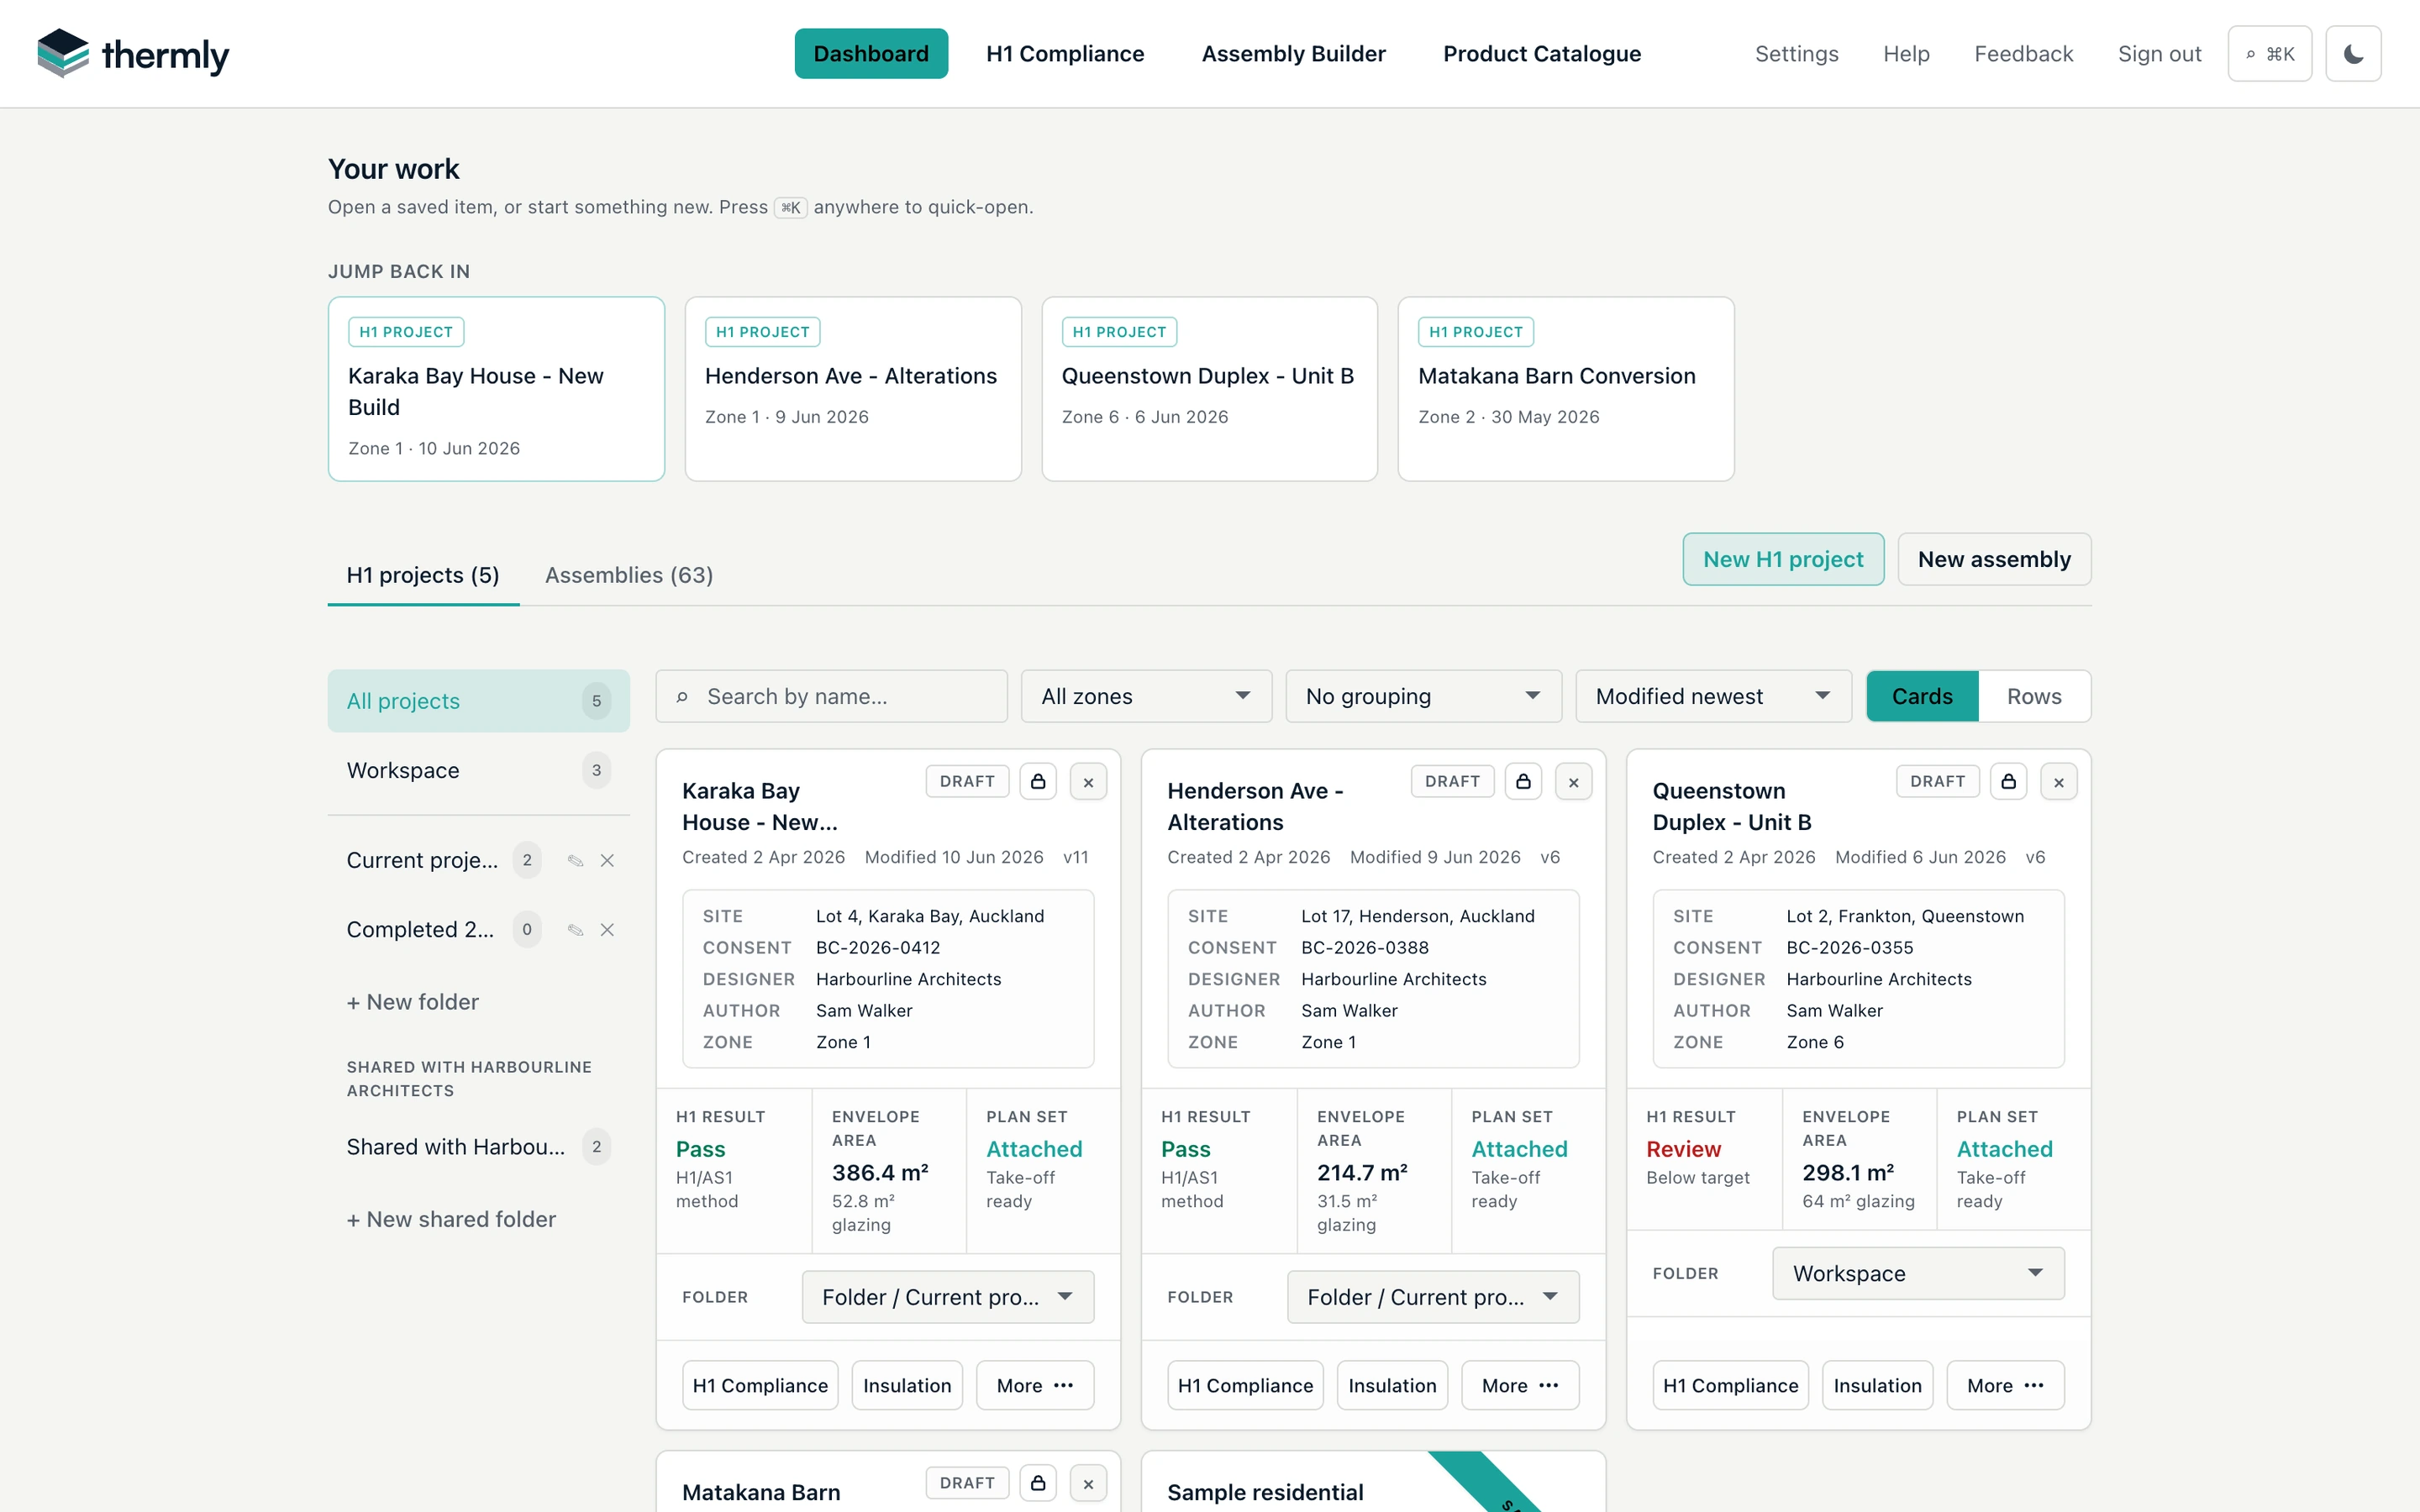2420x1512 pixels.
Task: Go to Dashboard tab
Action: (x=871, y=54)
